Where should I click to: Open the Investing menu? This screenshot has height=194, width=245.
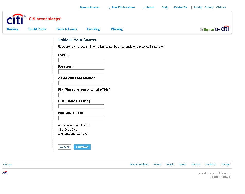tap(93, 29)
